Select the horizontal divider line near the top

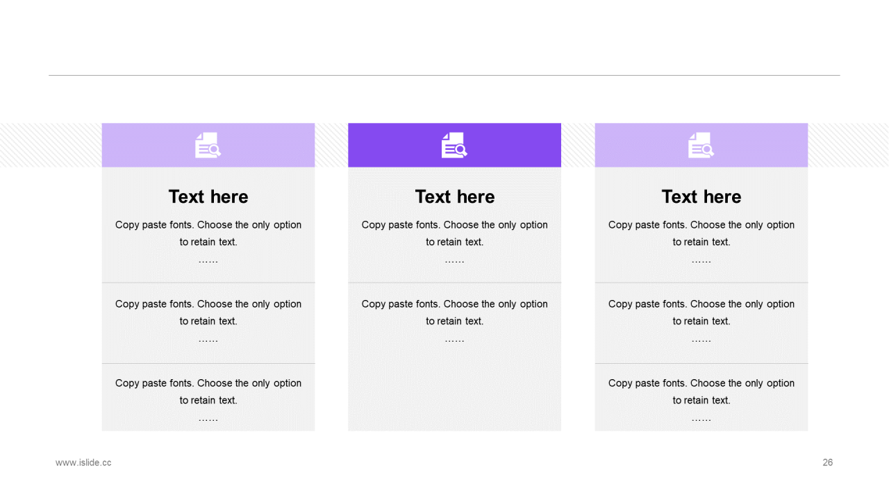pos(444,75)
